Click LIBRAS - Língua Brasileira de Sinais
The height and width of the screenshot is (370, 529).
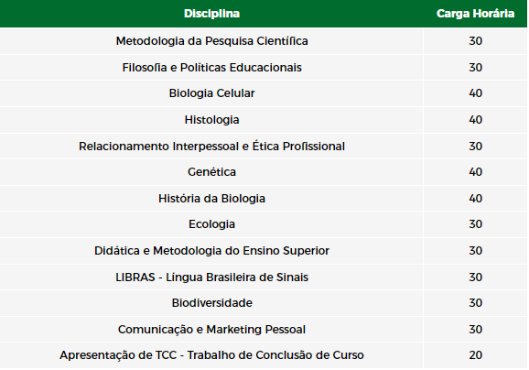point(211,277)
